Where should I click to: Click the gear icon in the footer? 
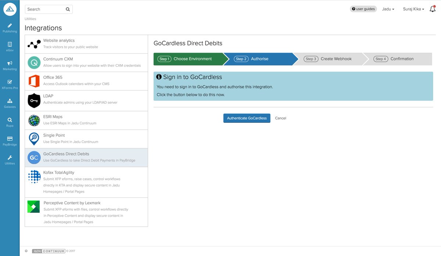pyautogui.click(x=26, y=250)
